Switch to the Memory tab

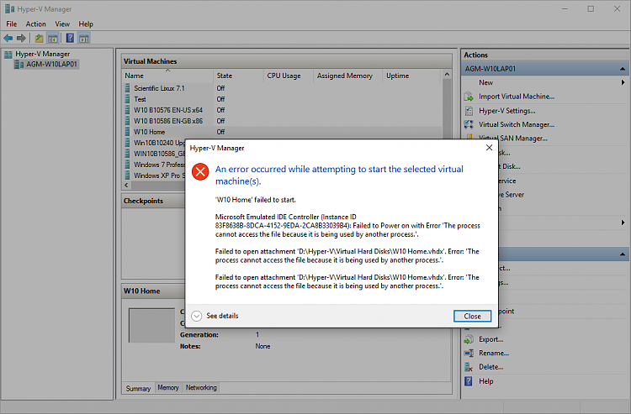click(168, 387)
